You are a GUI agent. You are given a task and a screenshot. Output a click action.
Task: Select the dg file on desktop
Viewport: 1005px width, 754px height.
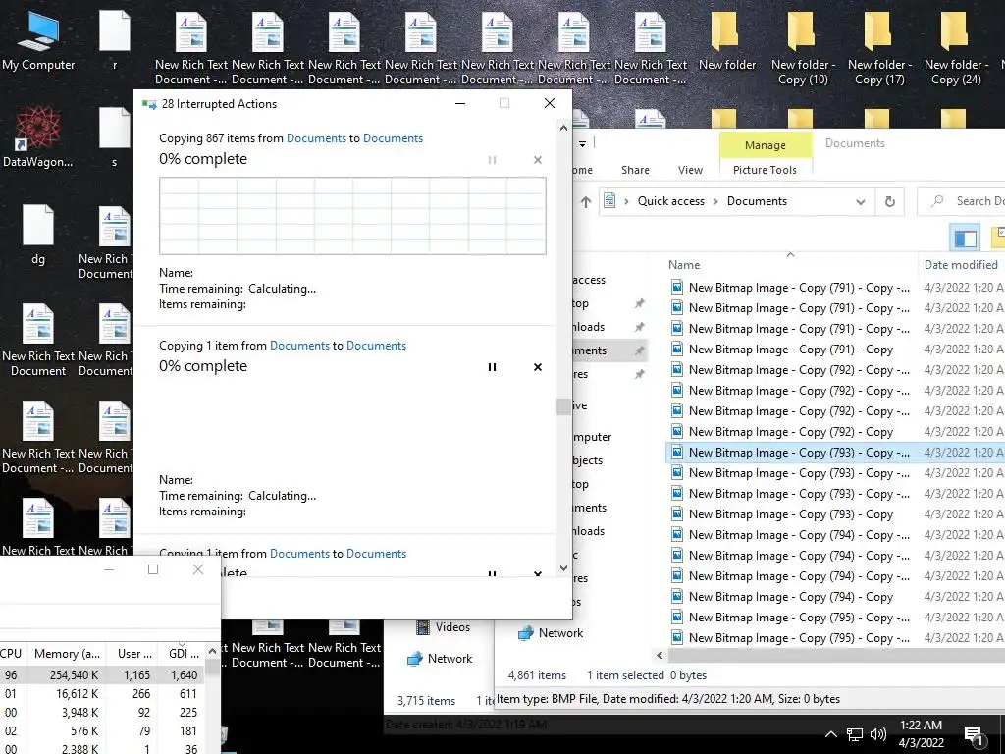tap(38, 235)
